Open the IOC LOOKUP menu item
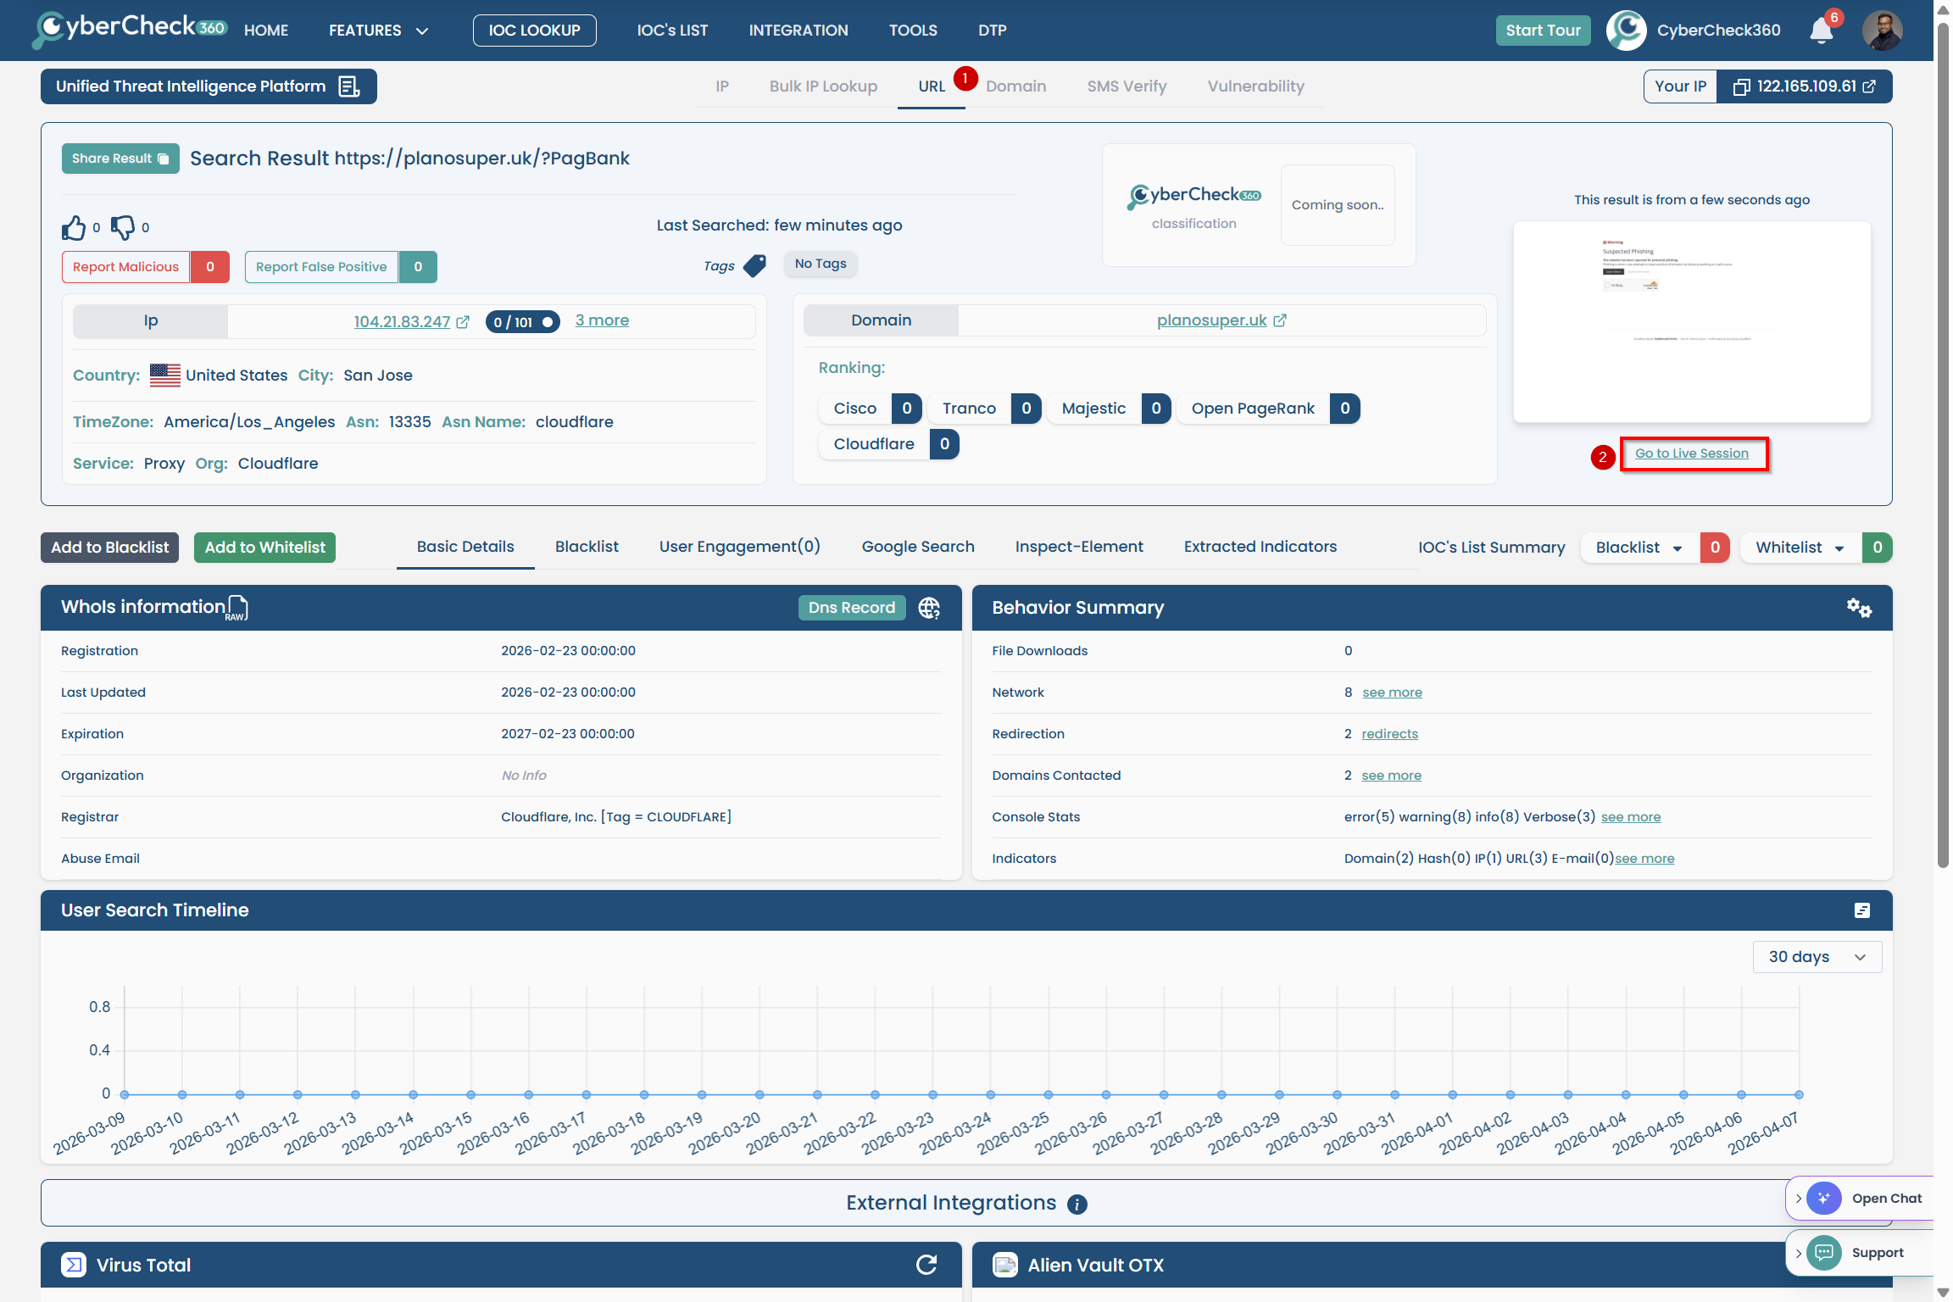 535,31
